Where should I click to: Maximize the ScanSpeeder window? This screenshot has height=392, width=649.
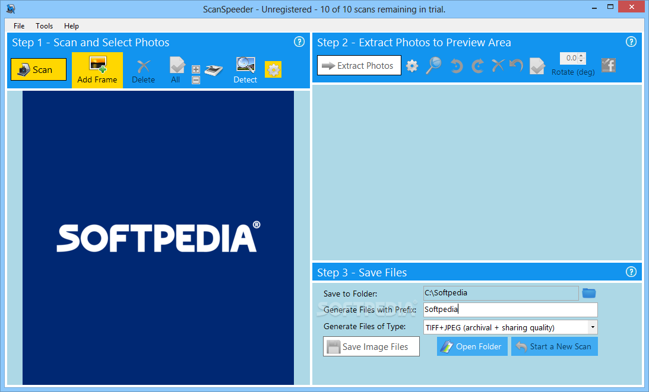pyautogui.click(x=610, y=7)
